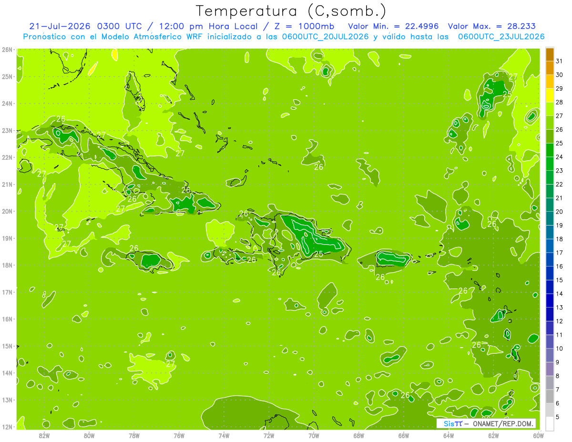Viewport: 572px width, 442px height.
Task: Click the latitude axis label 12N
Action: click(x=7, y=427)
